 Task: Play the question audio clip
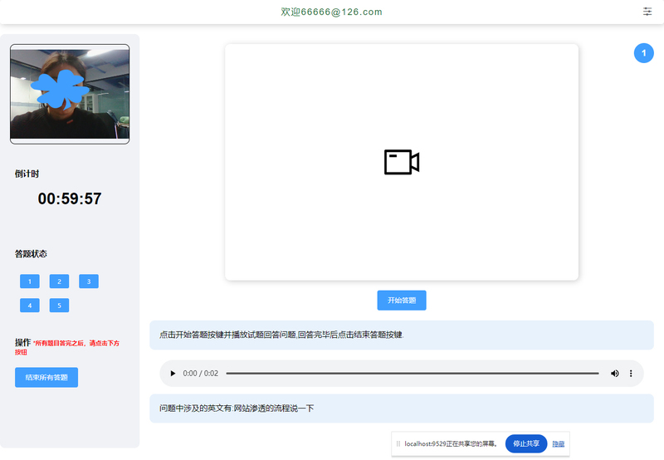tap(173, 373)
